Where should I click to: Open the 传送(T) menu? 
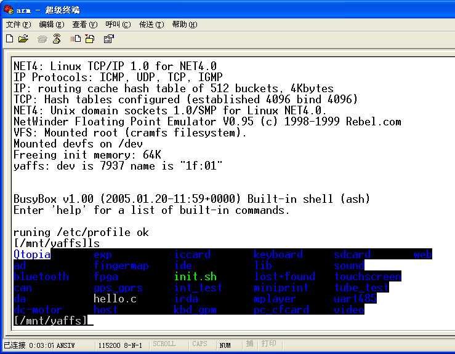151,25
